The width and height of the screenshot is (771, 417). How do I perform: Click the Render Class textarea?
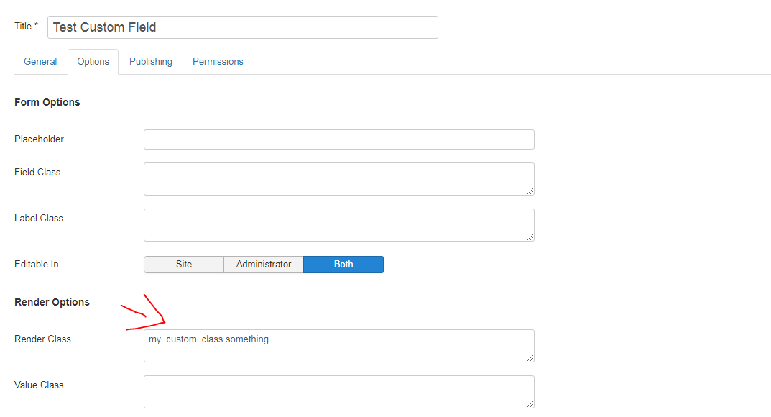tap(338, 346)
